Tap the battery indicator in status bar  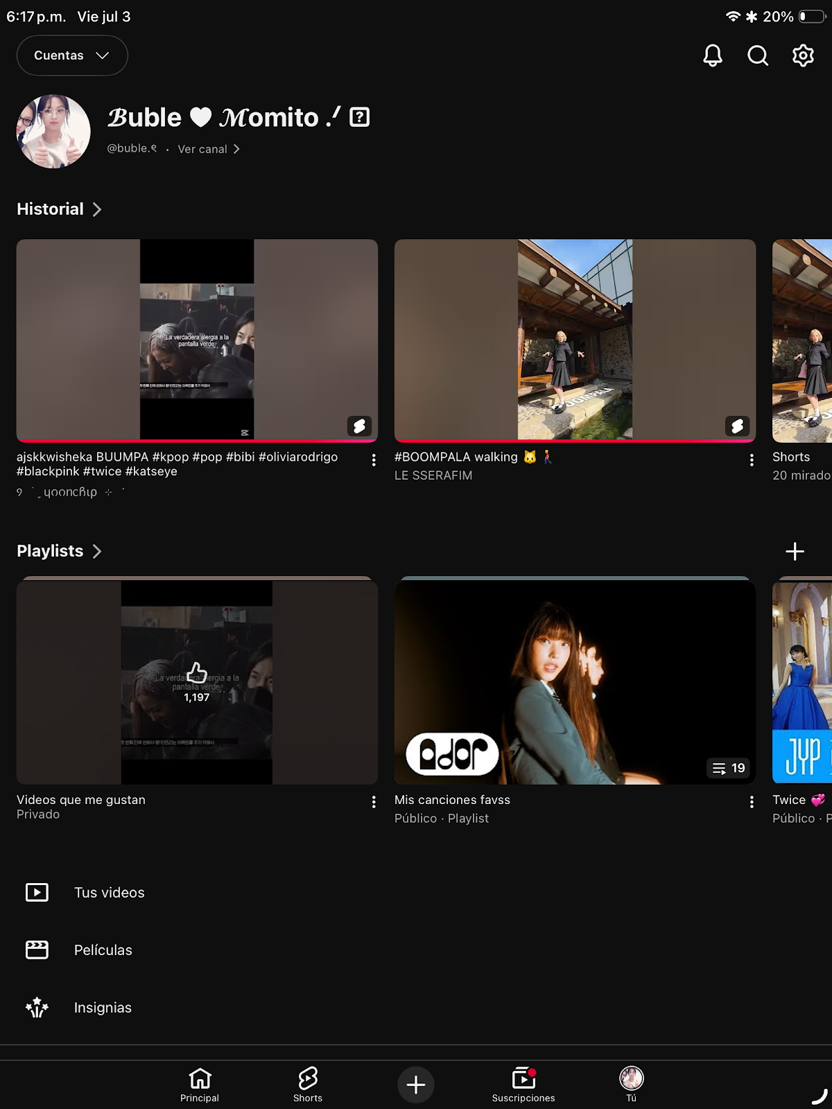pos(811,17)
